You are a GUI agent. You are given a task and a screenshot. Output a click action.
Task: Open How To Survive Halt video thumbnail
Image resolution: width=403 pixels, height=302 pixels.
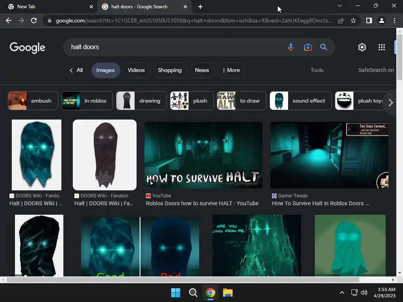point(203,155)
